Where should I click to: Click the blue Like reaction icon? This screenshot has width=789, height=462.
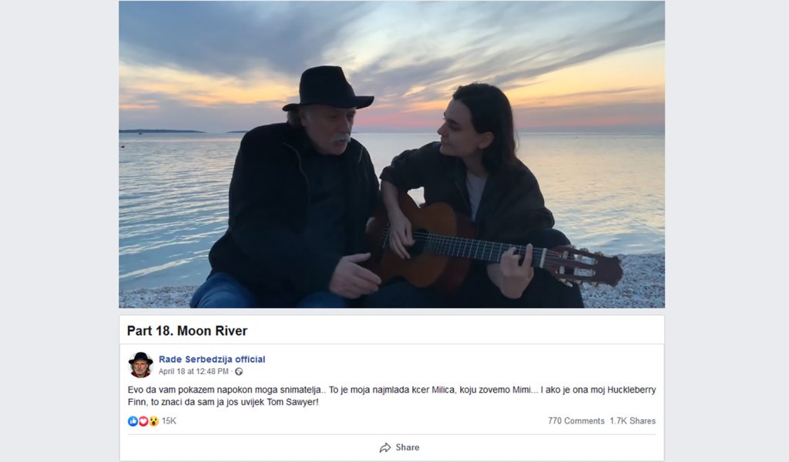point(133,421)
